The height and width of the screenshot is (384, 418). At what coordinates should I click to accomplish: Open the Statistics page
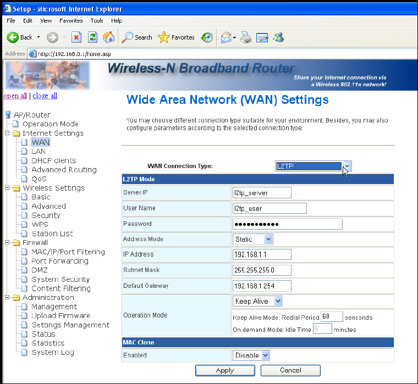(48, 343)
